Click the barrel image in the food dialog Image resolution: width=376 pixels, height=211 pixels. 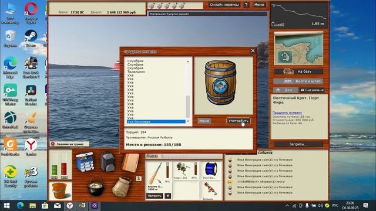[x=220, y=82]
